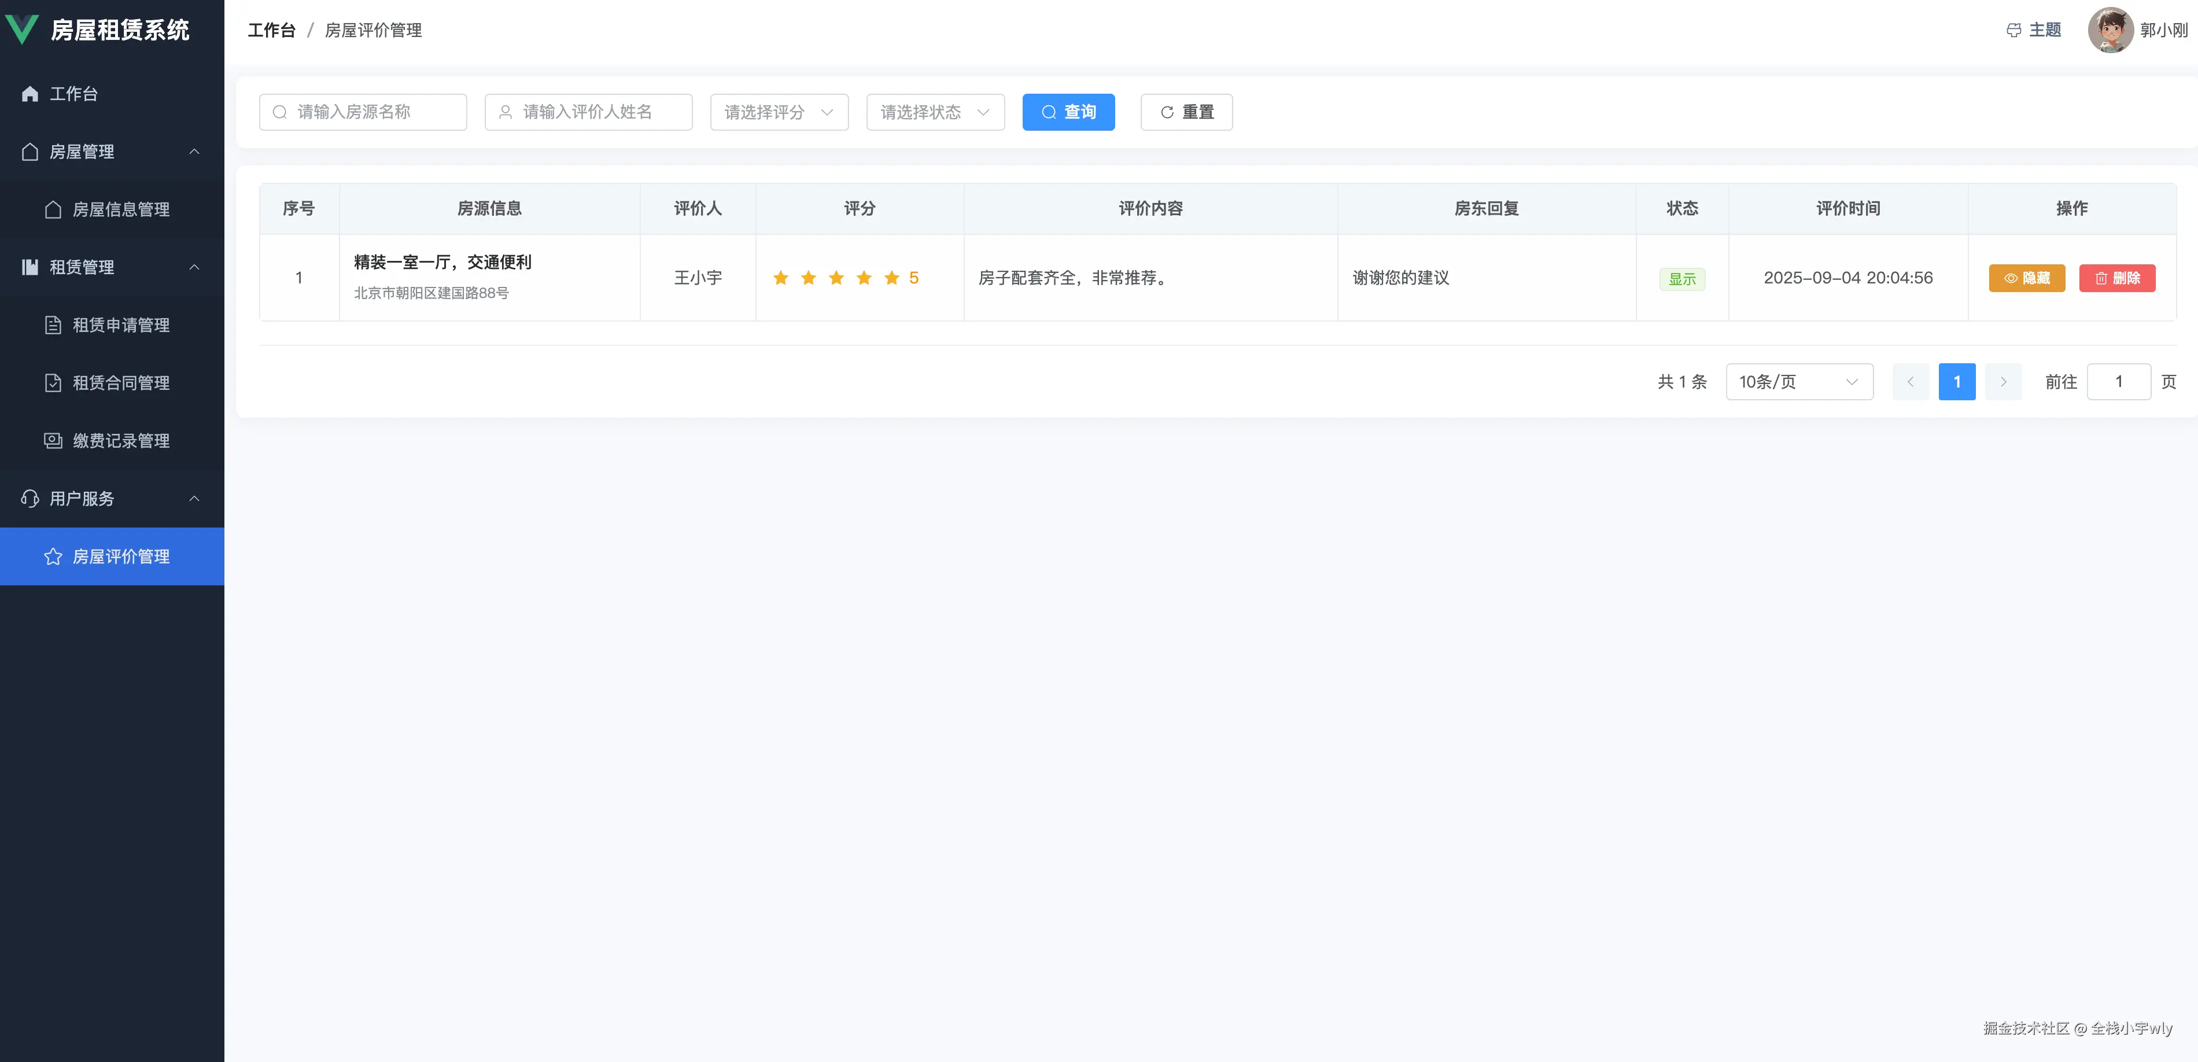Open theme settings via 主题 icon
This screenshot has width=2198, height=1062.
coord(2015,30)
